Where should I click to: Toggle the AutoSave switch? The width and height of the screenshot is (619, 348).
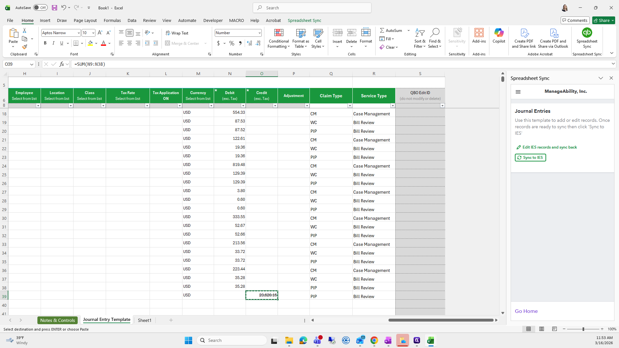point(40,8)
